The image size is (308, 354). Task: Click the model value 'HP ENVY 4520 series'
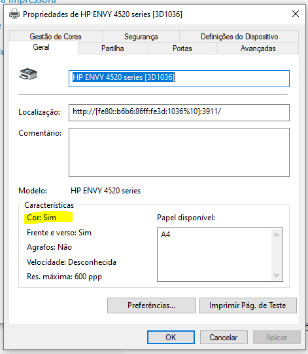click(x=105, y=191)
